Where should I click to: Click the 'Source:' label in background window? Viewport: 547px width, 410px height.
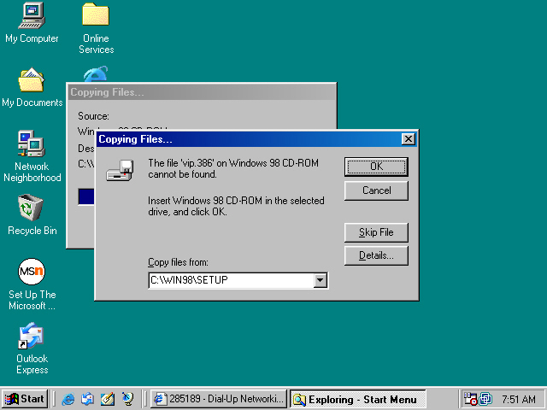[x=93, y=116]
